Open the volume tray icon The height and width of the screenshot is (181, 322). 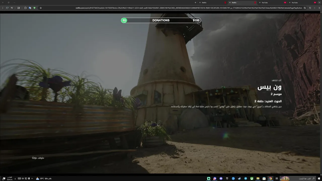pos(23,178)
